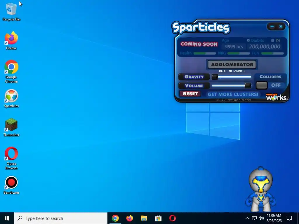Image resolution: width=299 pixels, height=224 pixels.
Task: Show hidden system tray icons
Action: 247,218
